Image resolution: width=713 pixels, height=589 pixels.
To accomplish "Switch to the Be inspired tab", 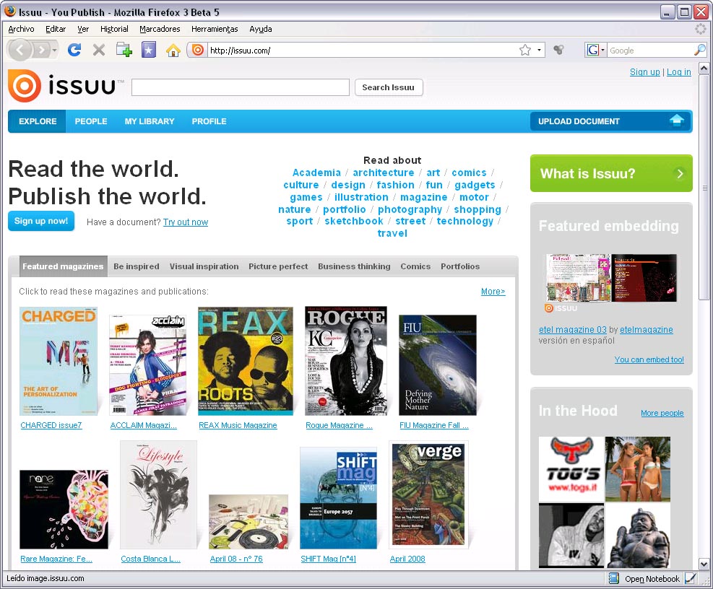I will pos(137,266).
